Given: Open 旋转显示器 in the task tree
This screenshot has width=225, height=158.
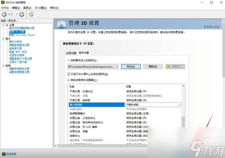Looking at the screenshot, I should 16,48.
